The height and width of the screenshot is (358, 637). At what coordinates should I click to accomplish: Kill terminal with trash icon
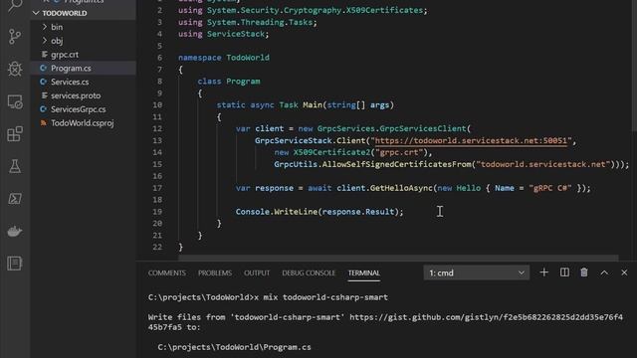584,272
